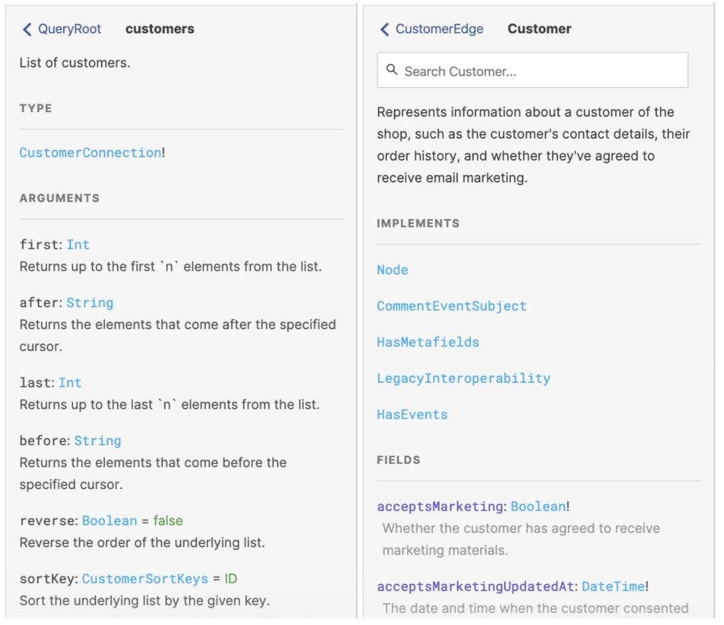Open the HasMetafields interface documentation

[x=428, y=342]
